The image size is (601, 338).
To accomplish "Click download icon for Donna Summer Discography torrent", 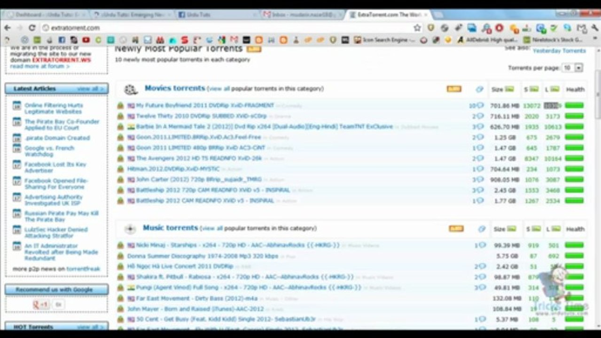I will pos(120,256).
